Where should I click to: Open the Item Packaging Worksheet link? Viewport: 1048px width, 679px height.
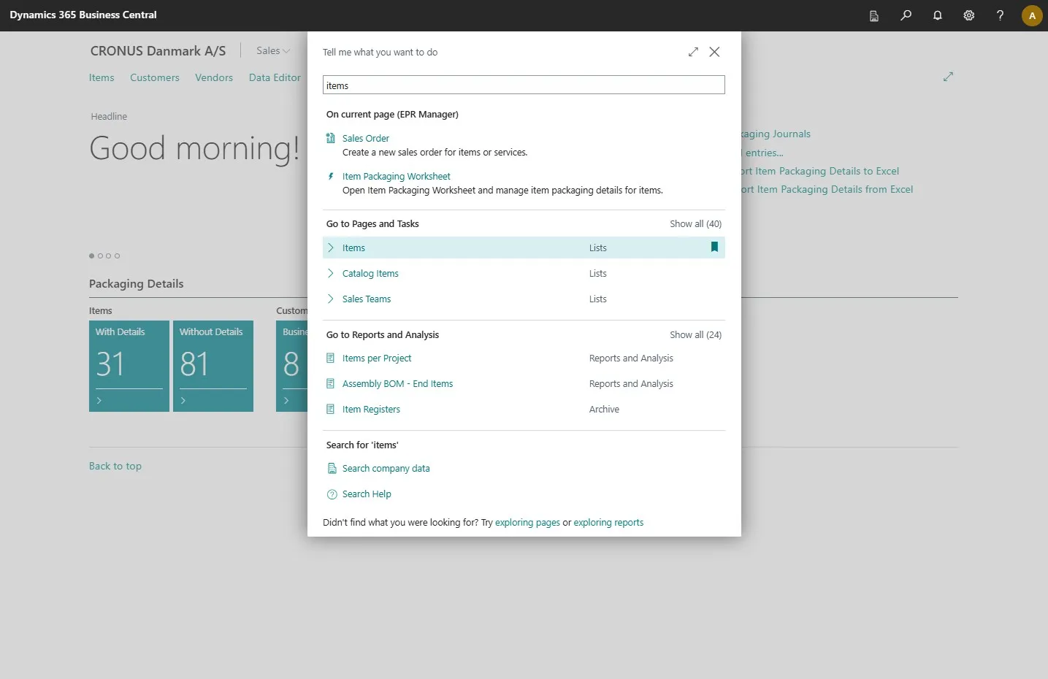[397, 176]
